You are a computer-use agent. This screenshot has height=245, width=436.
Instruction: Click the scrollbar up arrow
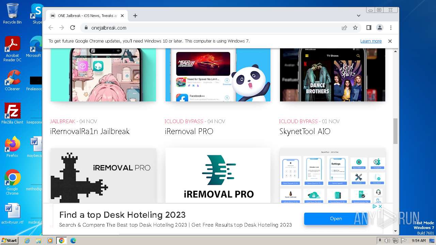tap(395, 51)
